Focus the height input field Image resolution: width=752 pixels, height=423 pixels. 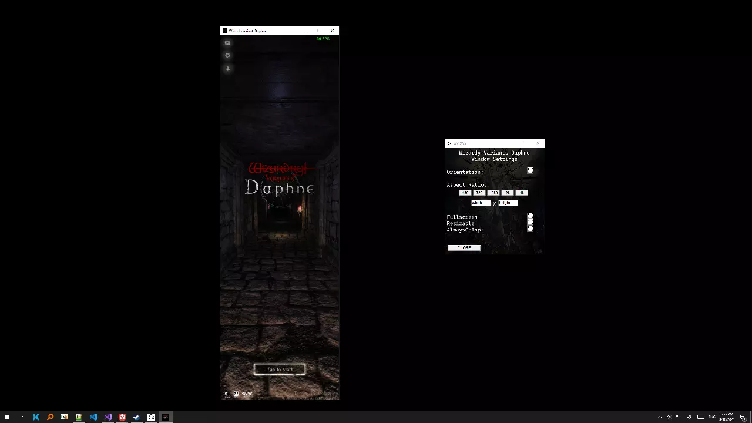(x=508, y=203)
